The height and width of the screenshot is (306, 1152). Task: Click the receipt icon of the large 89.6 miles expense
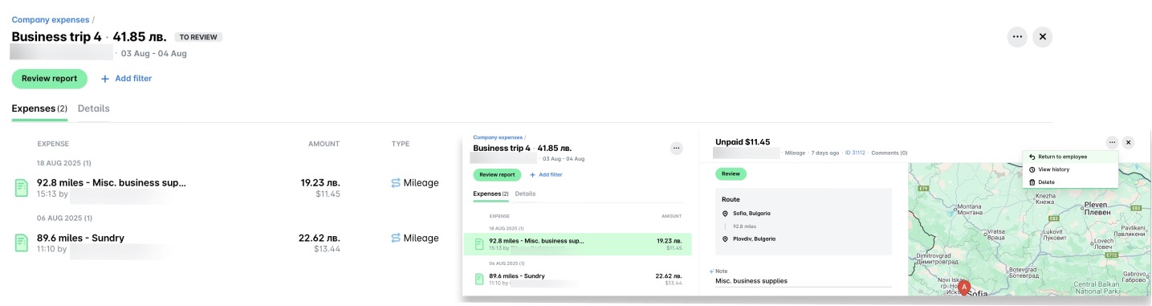(x=22, y=243)
